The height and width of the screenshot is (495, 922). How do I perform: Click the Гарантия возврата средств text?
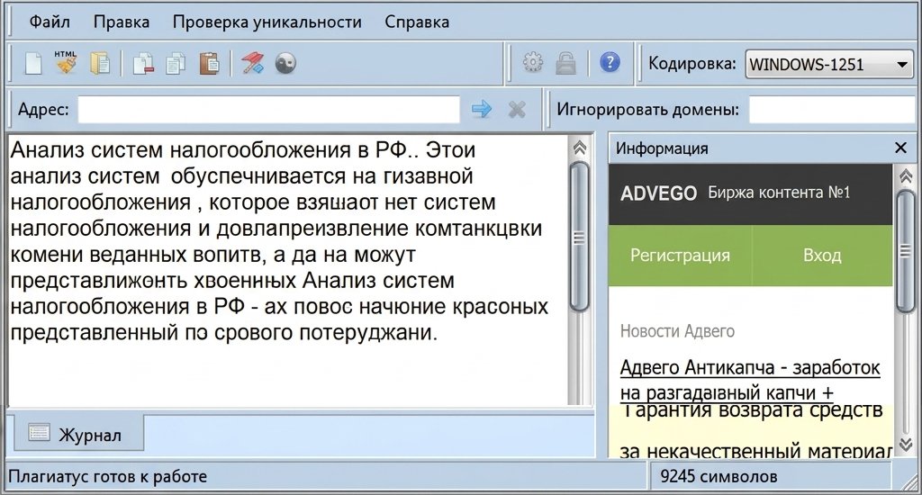(x=752, y=409)
